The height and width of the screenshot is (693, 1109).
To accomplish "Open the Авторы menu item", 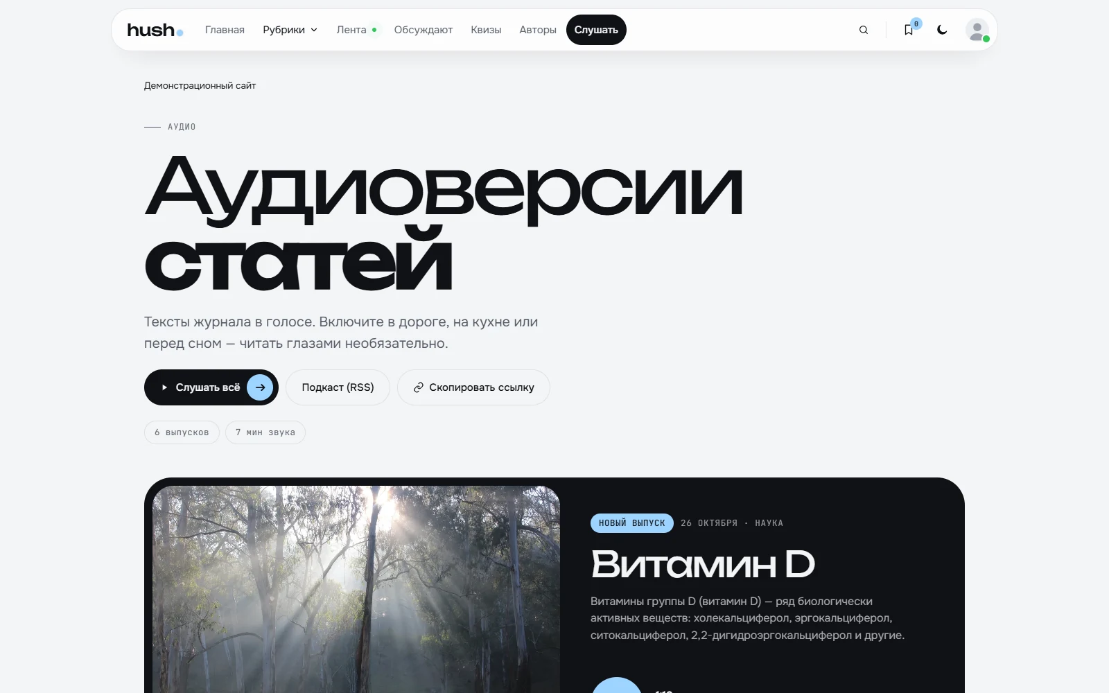I will 538,30.
